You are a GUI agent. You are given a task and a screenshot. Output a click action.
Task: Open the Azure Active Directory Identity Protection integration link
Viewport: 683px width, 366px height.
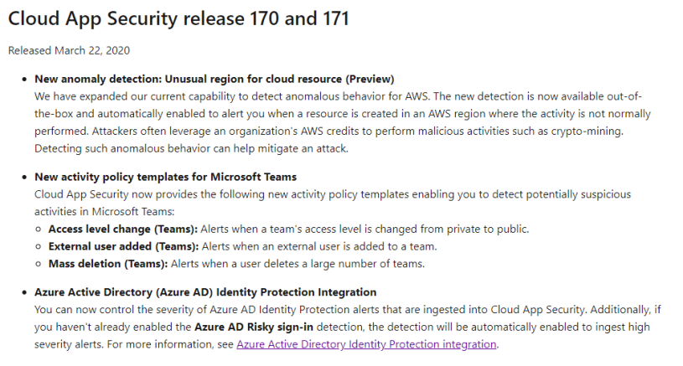pyautogui.click(x=367, y=344)
